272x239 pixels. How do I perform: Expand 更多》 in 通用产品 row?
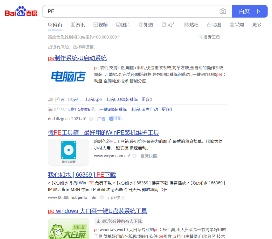point(167,109)
